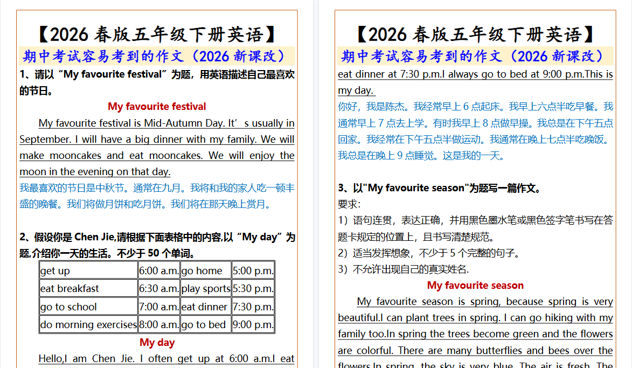Click requirement line '2）适当发挥想象，不少于 5 个完整的句子'
Screen dimensions: 632x368
tap(430, 253)
